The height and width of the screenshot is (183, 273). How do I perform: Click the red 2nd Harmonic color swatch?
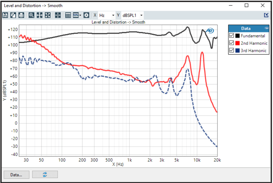tap(237, 43)
